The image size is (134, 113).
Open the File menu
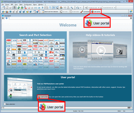point(3,4)
